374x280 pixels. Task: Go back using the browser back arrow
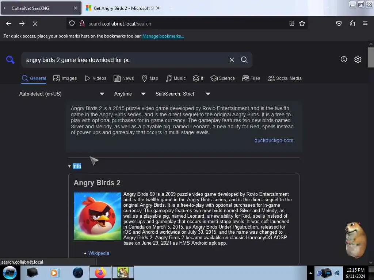click(x=9, y=24)
